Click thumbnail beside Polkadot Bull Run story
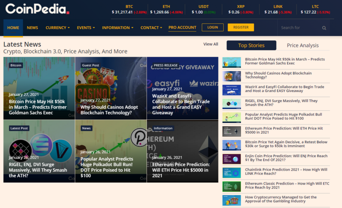Viewport: 342px width, 208px height. (232, 118)
